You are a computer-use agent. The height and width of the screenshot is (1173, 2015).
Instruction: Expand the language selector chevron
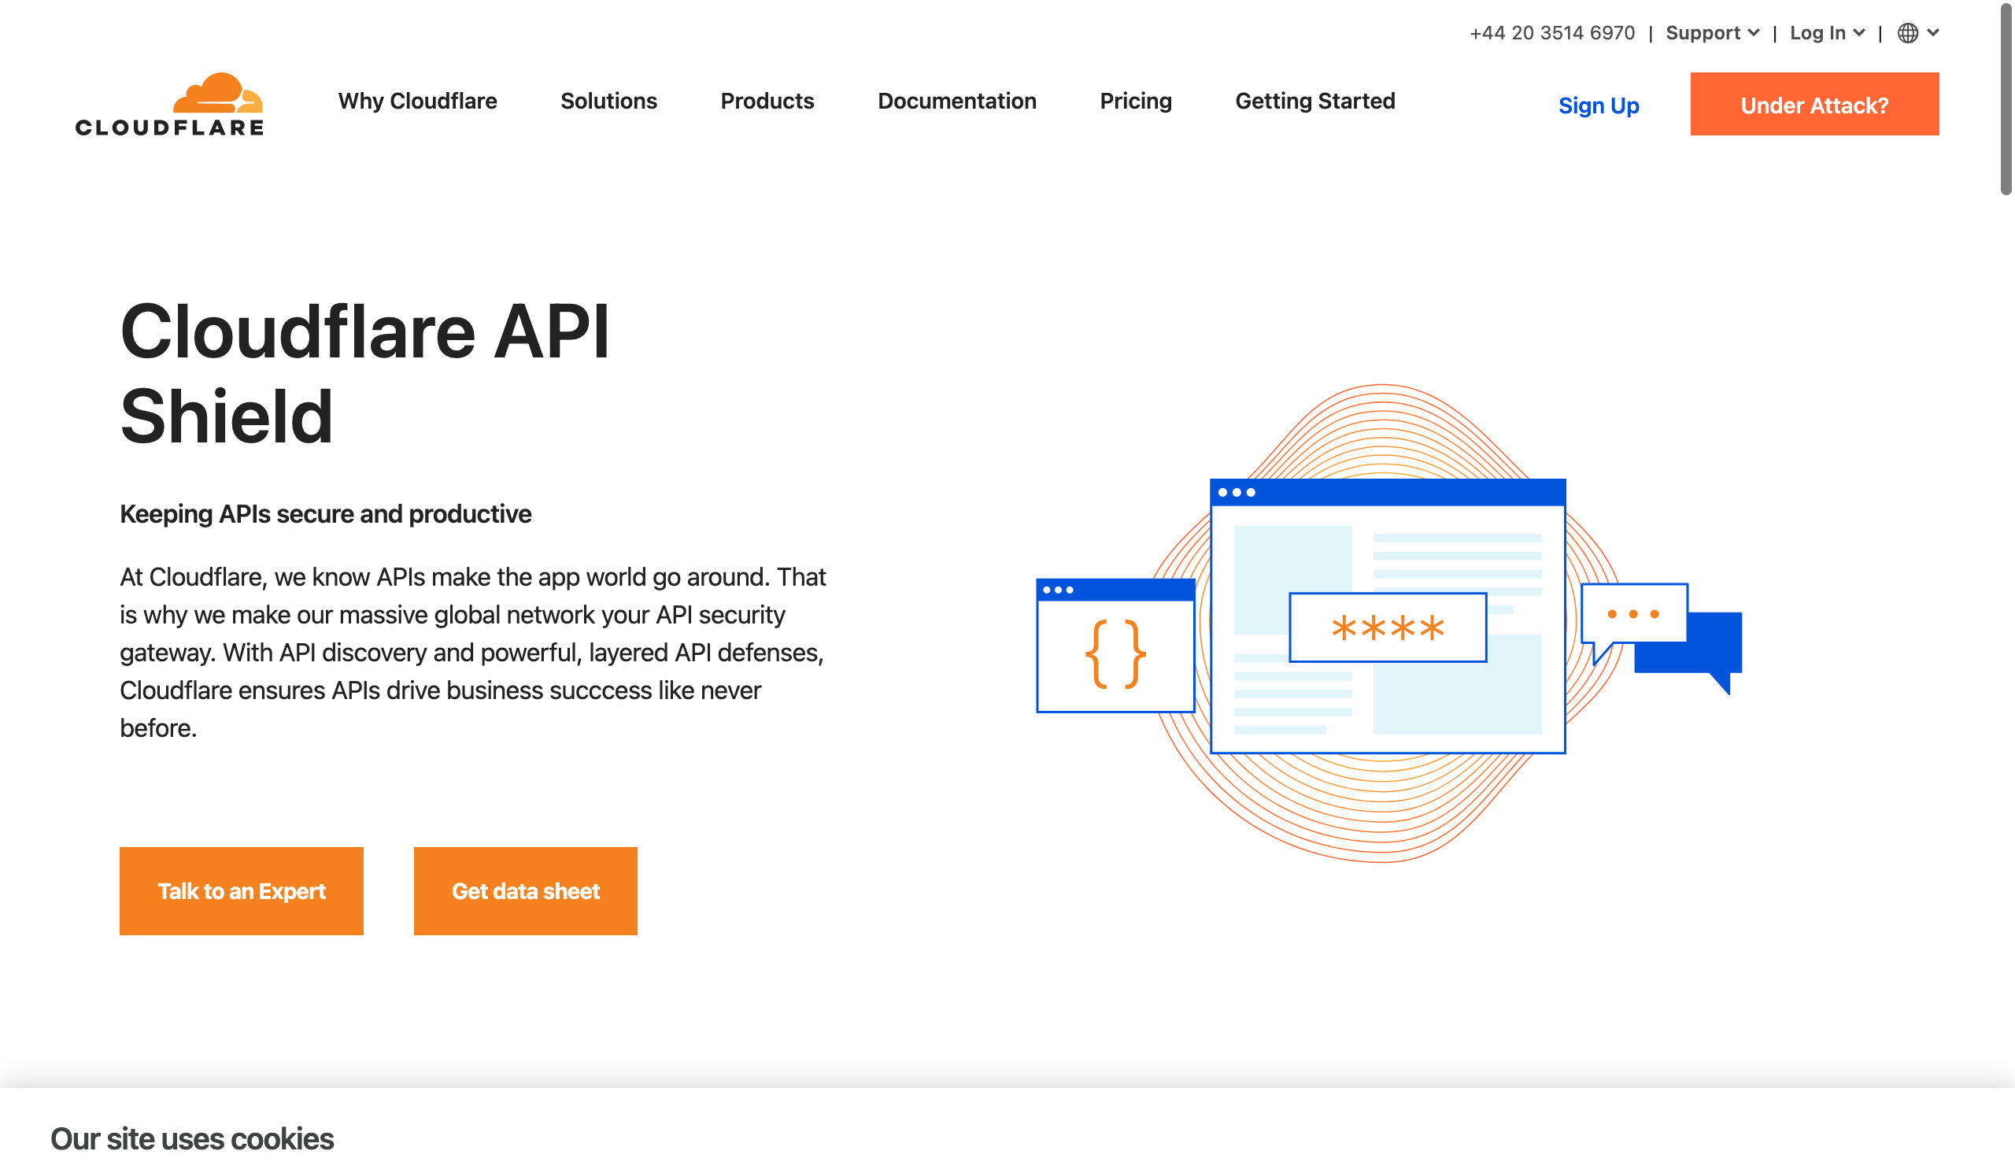tap(1932, 33)
